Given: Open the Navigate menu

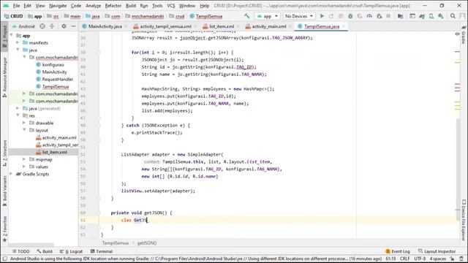Looking at the screenshot, I should [x=58, y=6].
